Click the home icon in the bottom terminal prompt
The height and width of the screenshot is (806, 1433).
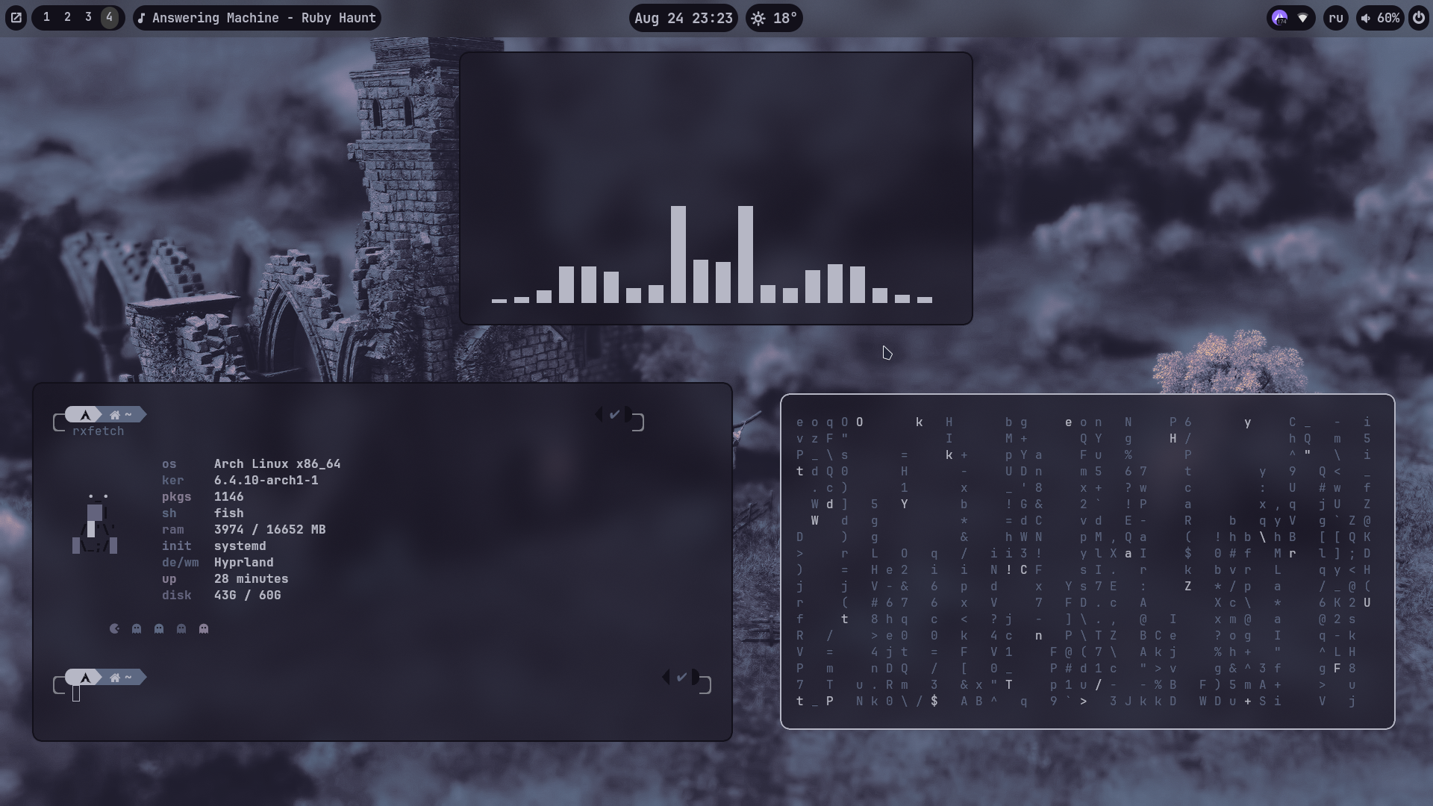[x=115, y=678]
